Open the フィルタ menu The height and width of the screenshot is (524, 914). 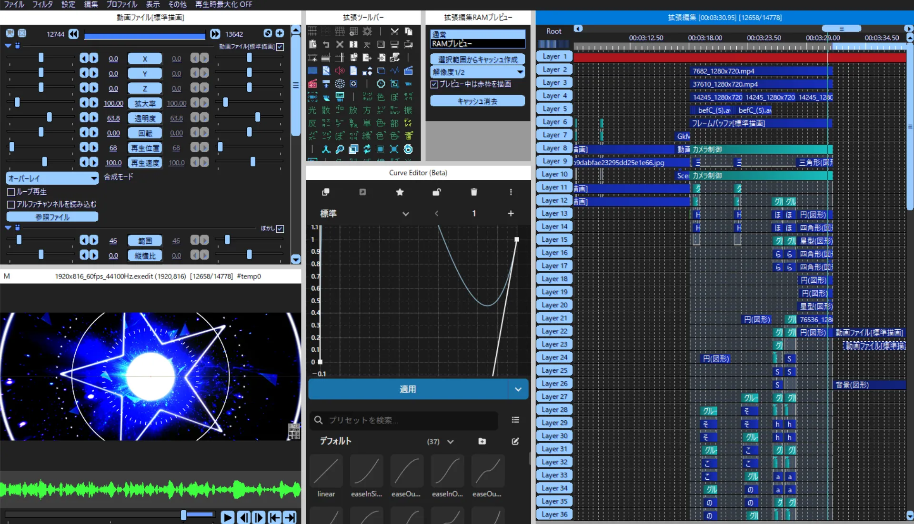coord(42,4)
